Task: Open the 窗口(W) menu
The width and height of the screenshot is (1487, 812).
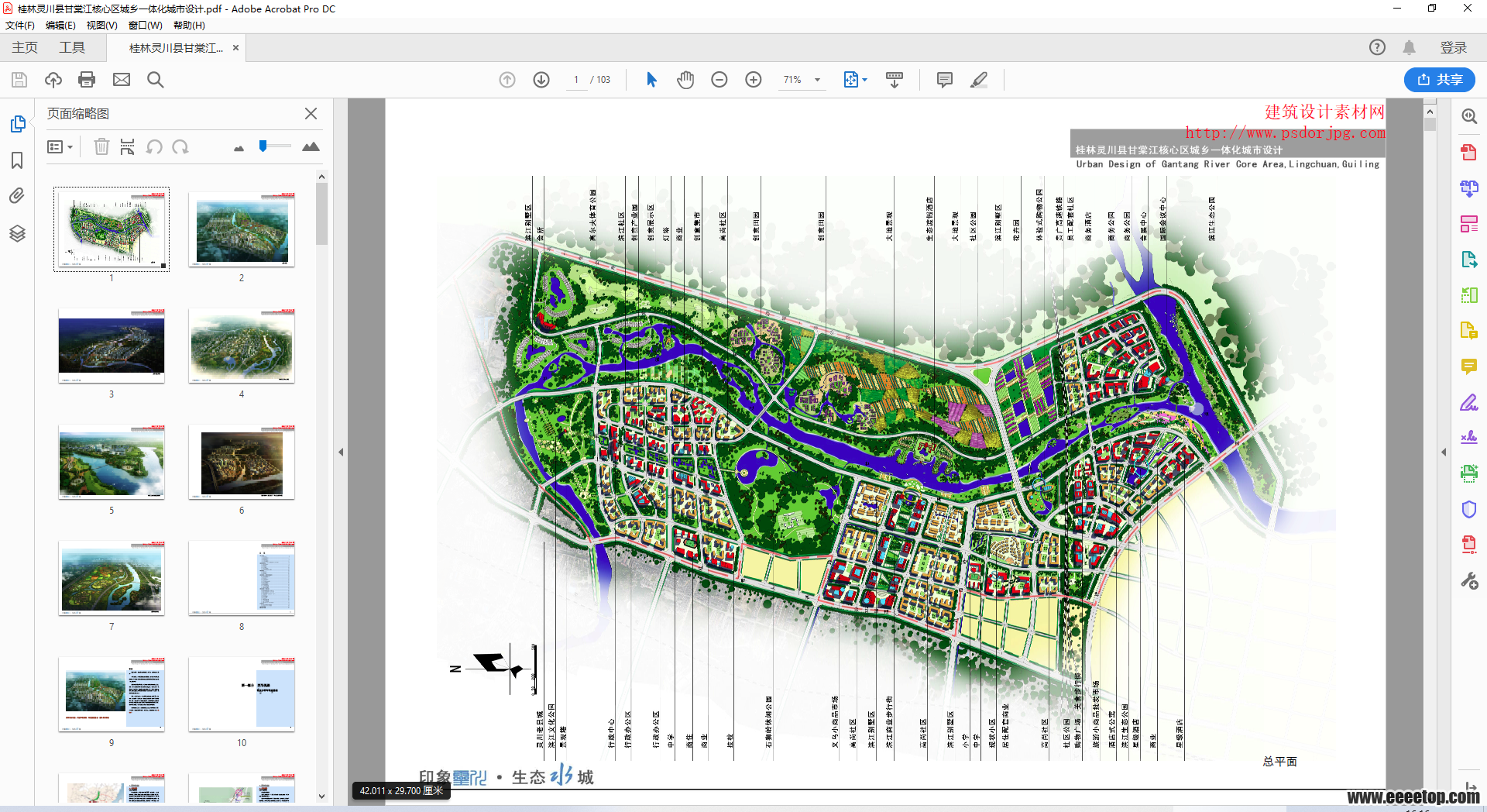Action: point(145,26)
